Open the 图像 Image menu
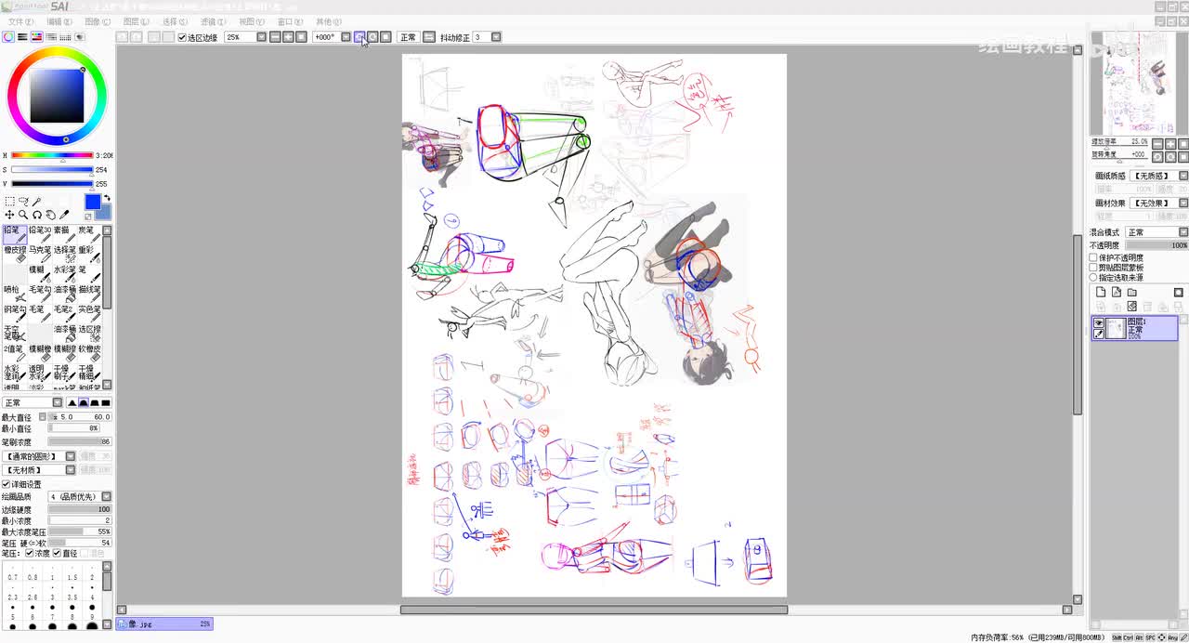Screen dimensions: 1189x643 tap(98, 21)
